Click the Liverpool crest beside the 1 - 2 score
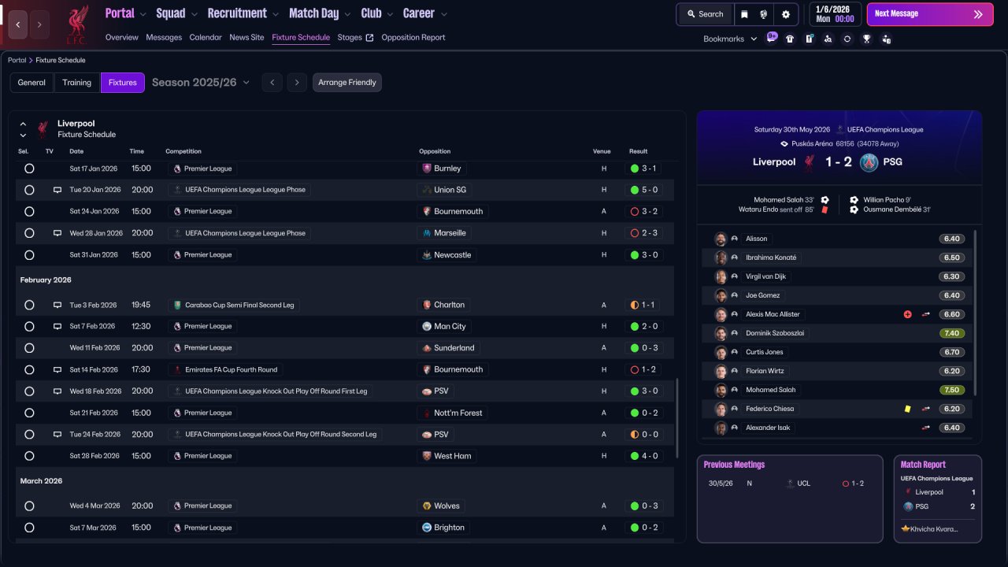 (809, 162)
